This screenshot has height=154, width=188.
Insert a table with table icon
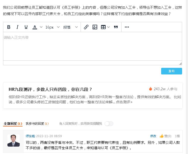click(x=103, y=27)
